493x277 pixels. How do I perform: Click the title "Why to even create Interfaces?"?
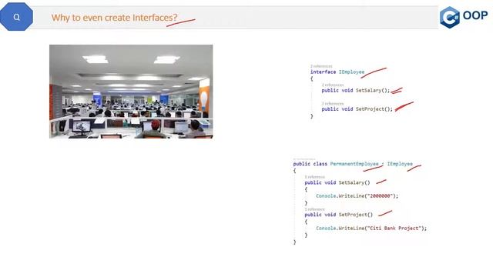(x=114, y=18)
